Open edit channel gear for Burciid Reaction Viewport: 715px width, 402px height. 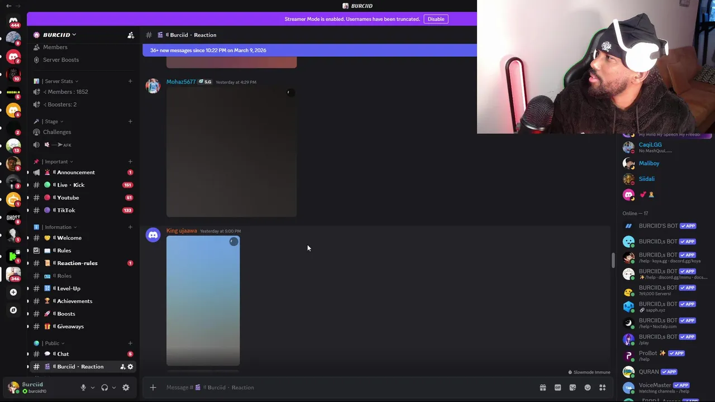pyautogui.click(x=130, y=367)
